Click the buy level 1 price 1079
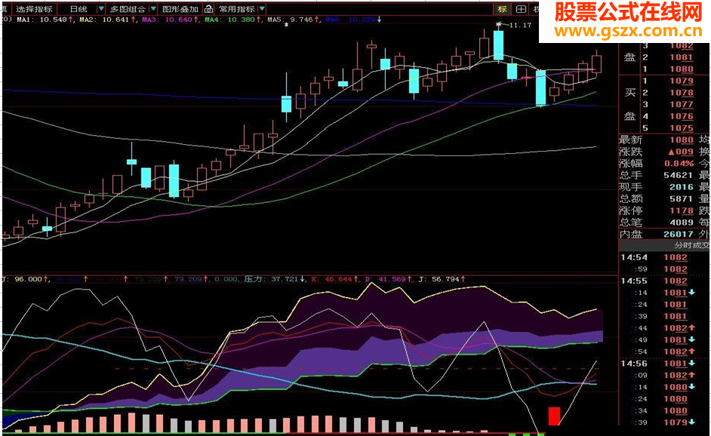This screenshot has width=711, height=436. click(x=682, y=81)
